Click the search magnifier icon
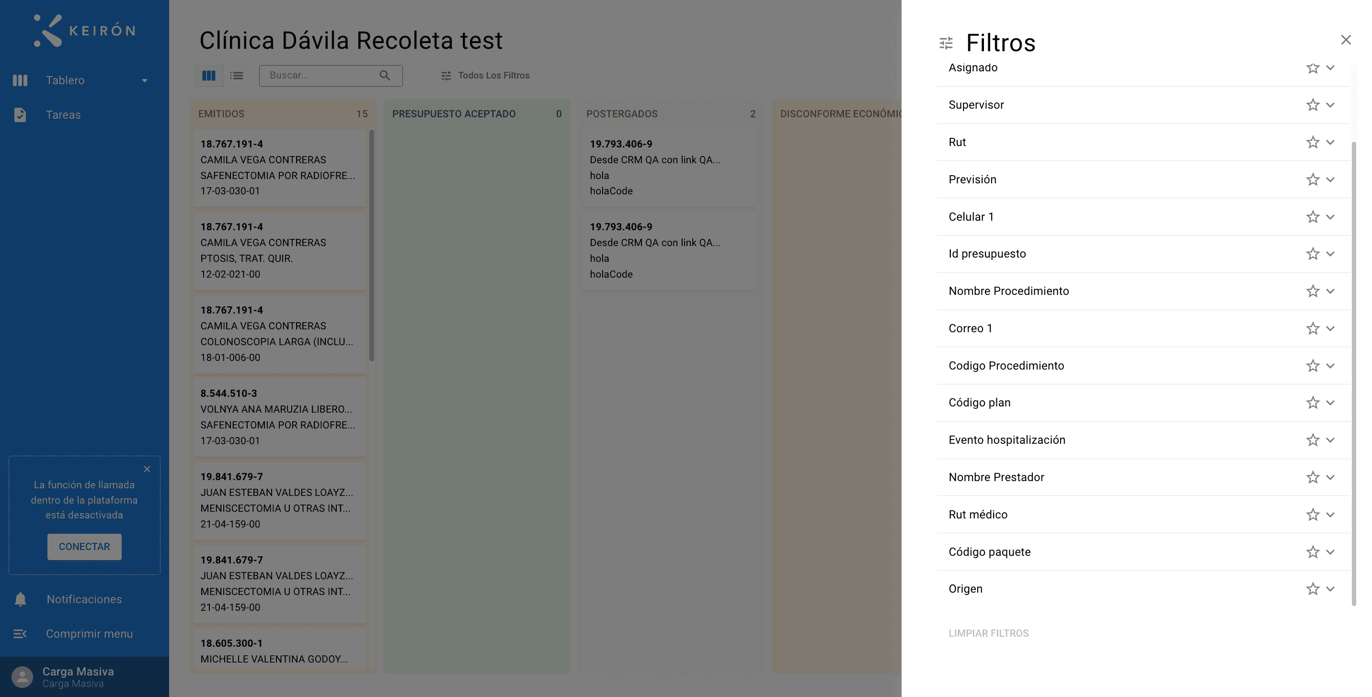 coord(385,76)
